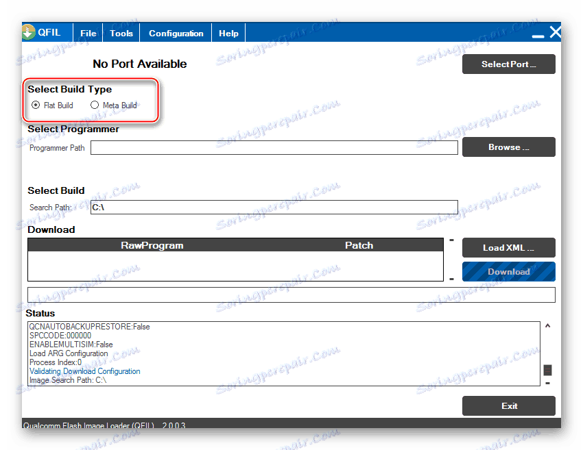Click the 'No Port Available' label

click(x=140, y=64)
